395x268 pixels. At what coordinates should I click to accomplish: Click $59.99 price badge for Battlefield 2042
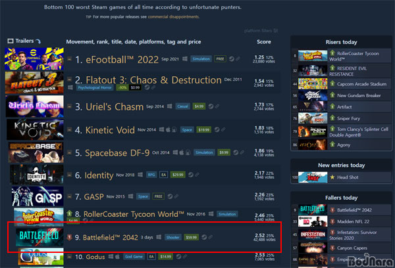[x=191, y=237]
